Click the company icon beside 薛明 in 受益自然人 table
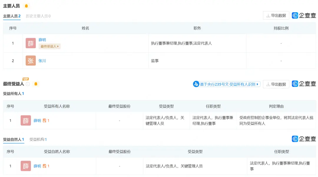The image size is (318, 177). (44, 166)
